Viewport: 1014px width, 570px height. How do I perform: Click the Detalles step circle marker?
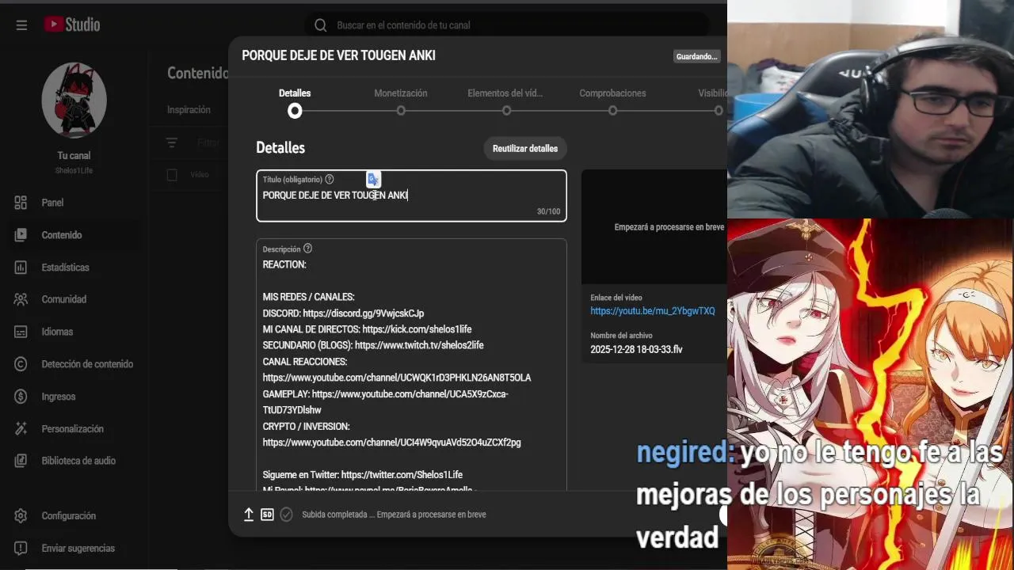click(295, 111)
